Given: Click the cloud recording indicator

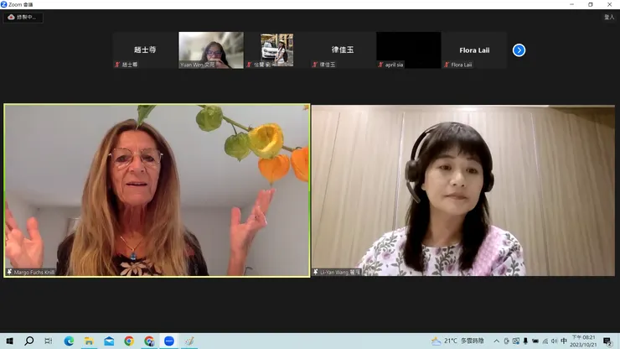Looking at the screenshot, I should pos(23,17).
